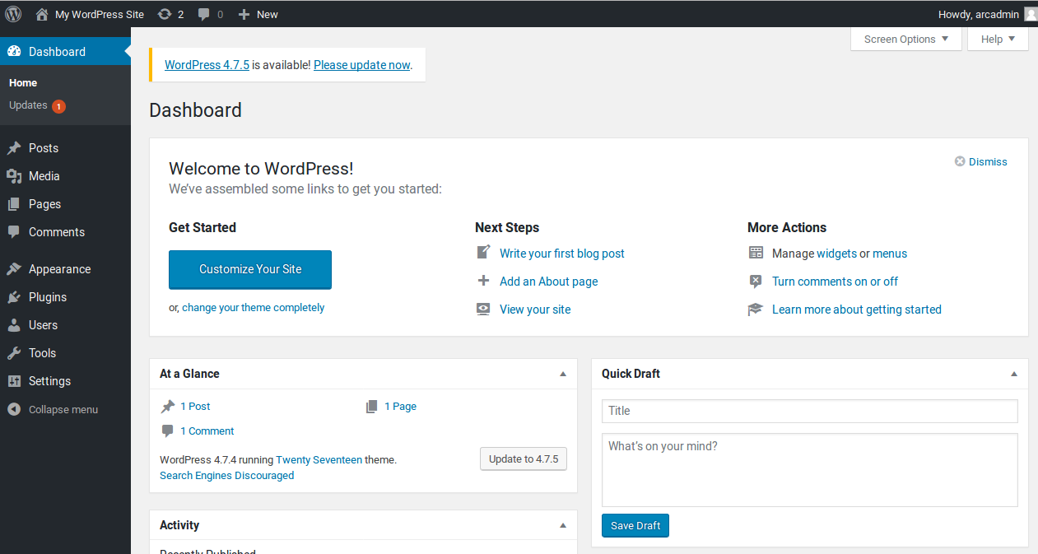Open comments bubble icon in admin bar
The height and width of the screenshot is (554, 1038).
(x=204, y=14)
